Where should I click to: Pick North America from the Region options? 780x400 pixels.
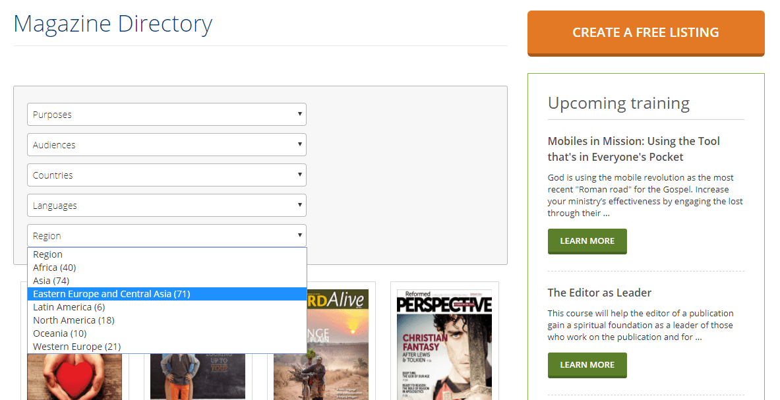click(73, 320)
